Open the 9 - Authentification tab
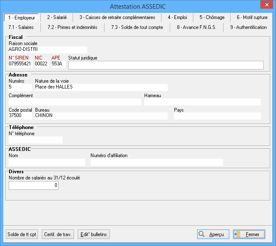This screenshot has width=276, height=246. pyautogui.click(x=248, y=27)
